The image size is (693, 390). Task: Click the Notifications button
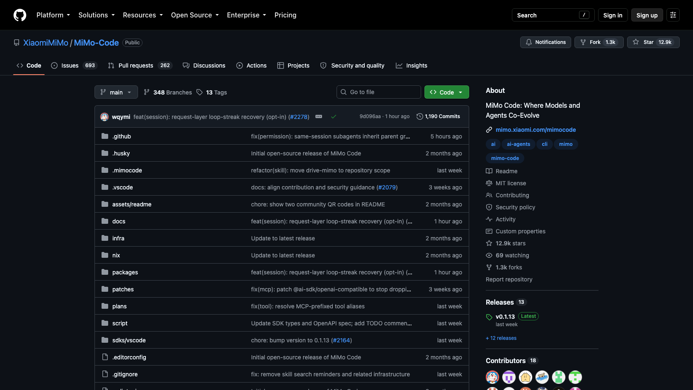[x=545, y=42]
